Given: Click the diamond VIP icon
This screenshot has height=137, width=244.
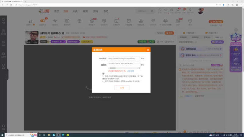Looking at the screenshot, I should (153, 21).
